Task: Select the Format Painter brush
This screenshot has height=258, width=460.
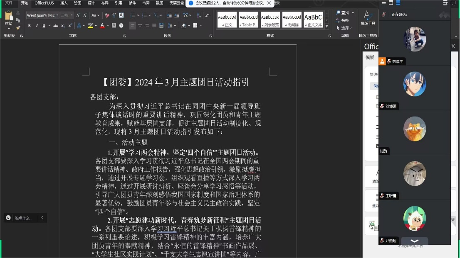Action: [x=18, y=28]
